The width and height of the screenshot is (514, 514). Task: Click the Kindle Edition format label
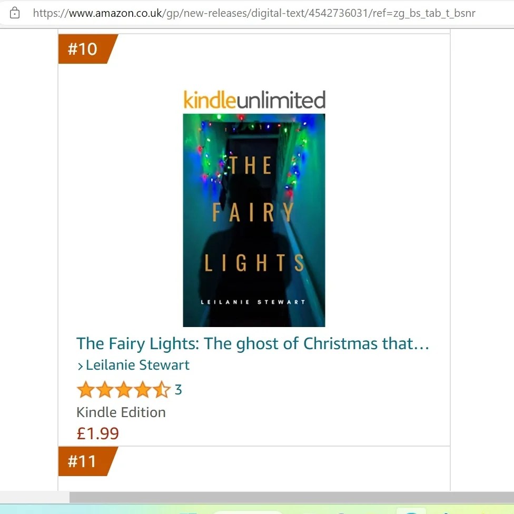point(121,412)
